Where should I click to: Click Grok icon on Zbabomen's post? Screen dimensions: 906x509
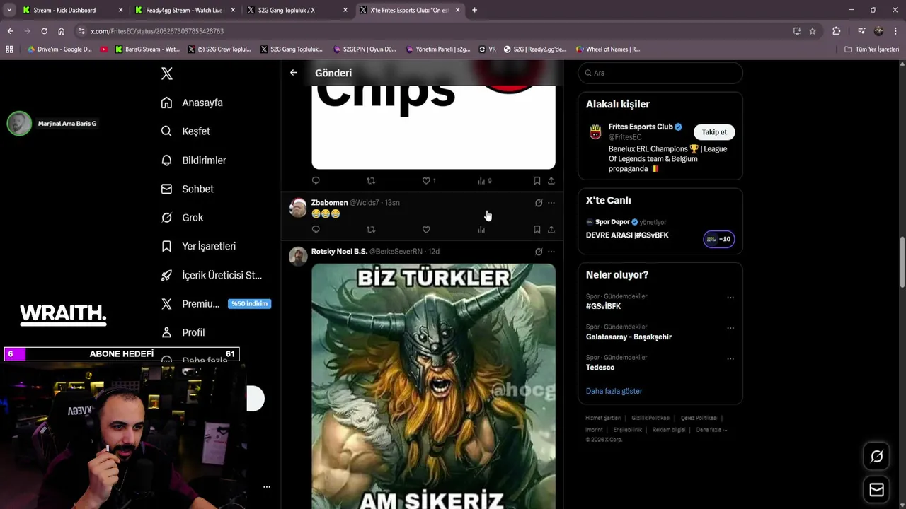[539, 203]
